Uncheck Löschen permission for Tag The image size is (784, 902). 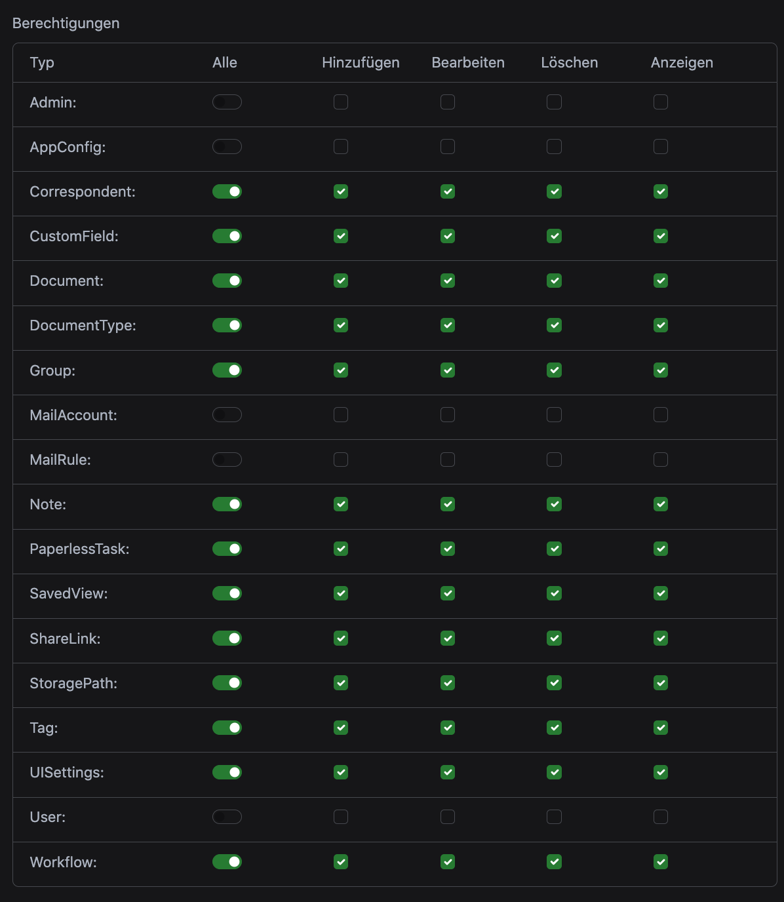(x=555, y=728)
